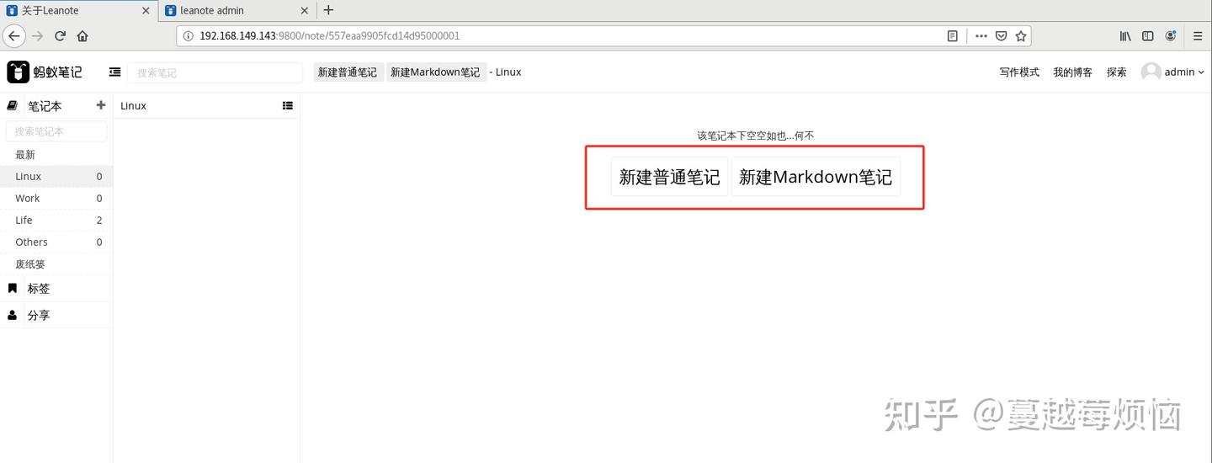Bookmark this page with the star icon
Screen dimensions: 1212x463
pyautogui.click(x=1021, y=36)
